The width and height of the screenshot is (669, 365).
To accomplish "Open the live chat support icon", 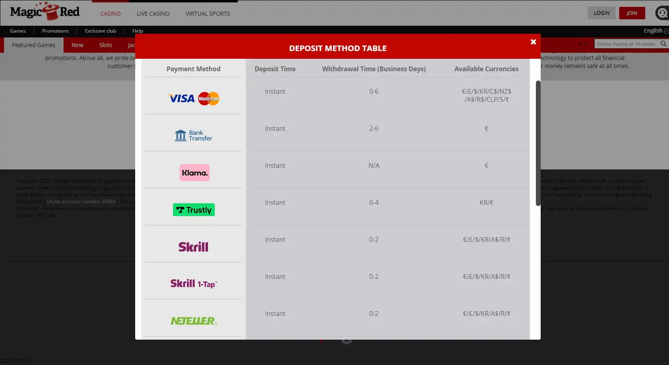I will tap(662, 13).
